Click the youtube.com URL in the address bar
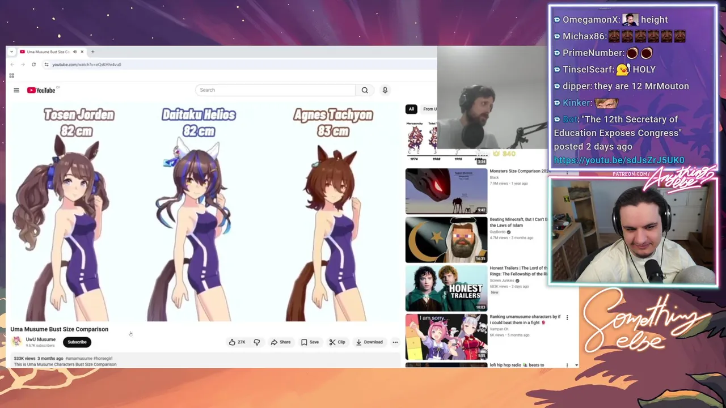The width and height of the screenshot is (726, 408). 86,65
